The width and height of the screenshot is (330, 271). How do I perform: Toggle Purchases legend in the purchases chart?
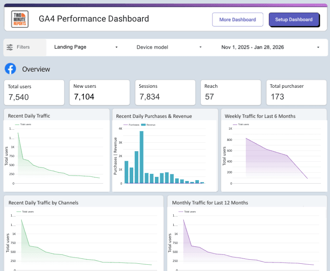tap(131, 125)
